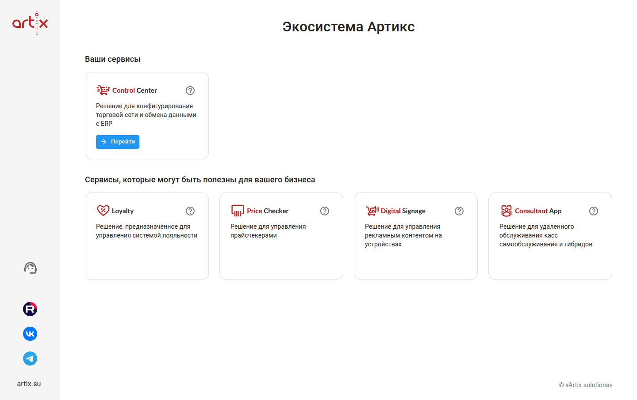Visit the artix.su website link

click(x=29, y=384)
